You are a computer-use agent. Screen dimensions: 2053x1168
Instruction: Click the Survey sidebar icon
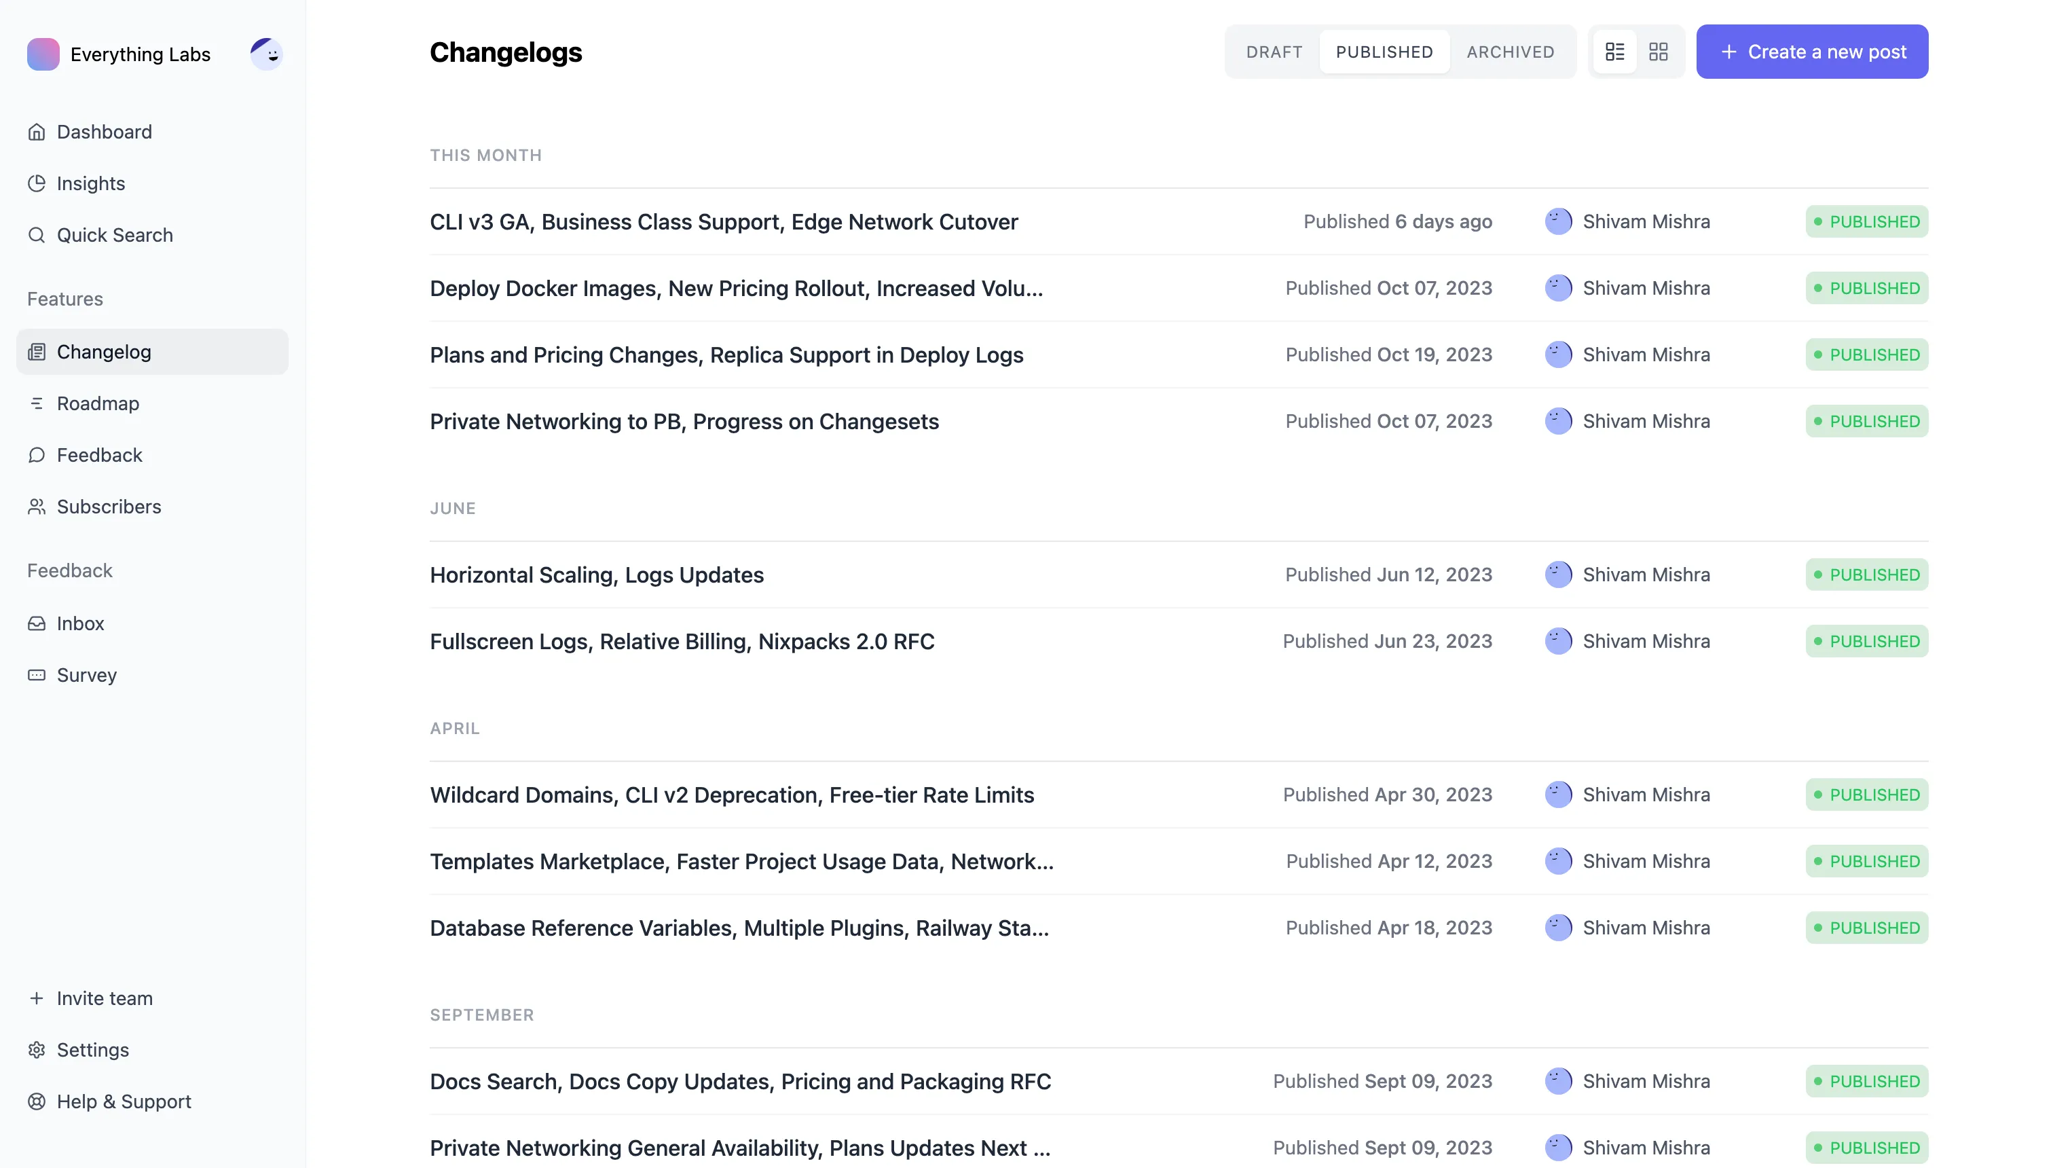click(x=36, y=676)
